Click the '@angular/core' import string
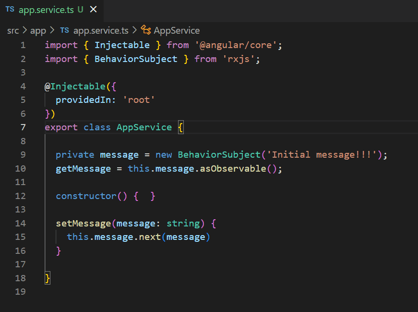Screen dimensions: 418x312 [236, 45]
